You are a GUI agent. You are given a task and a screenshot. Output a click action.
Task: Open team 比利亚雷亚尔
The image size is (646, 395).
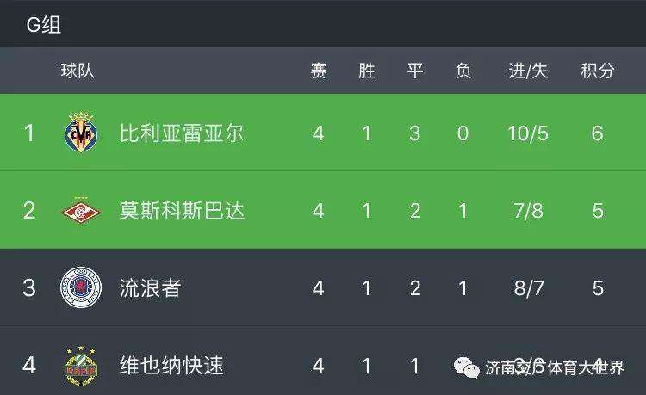[182, 133]
